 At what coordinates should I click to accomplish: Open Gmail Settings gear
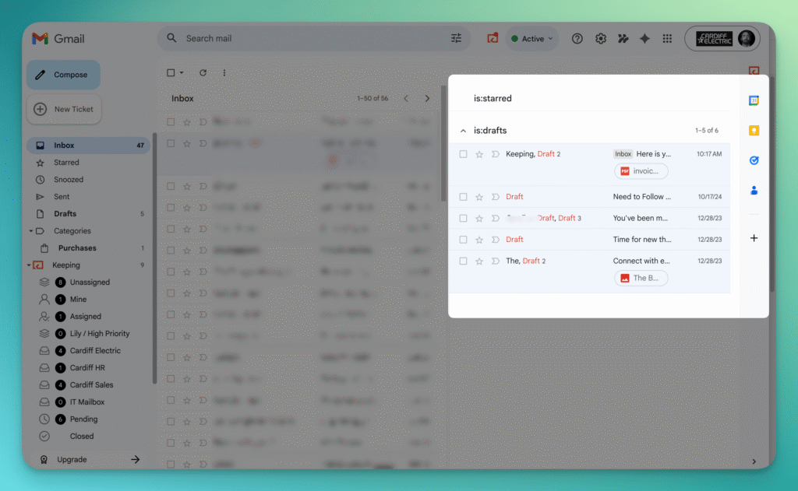[601, 39]
